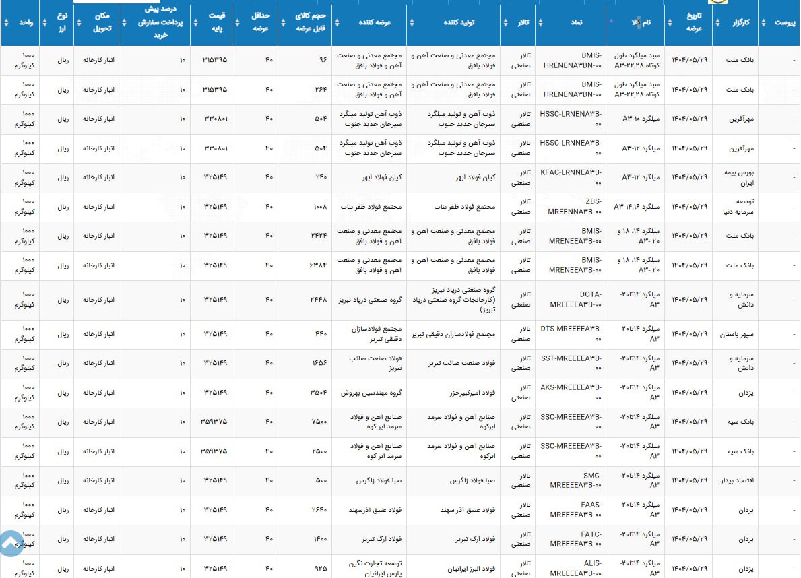Screen dimensions: 801x578
Task: Sort by the 'پیوست' column sort arrows
Action: click(x=764, y=22)
